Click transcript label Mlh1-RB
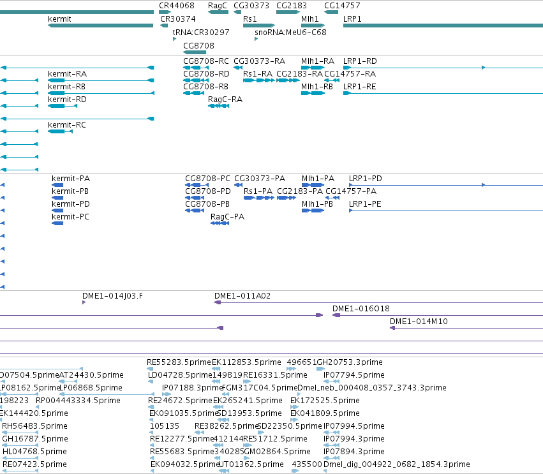The height and width of the screenshot is (474, 543). [317, 87]
